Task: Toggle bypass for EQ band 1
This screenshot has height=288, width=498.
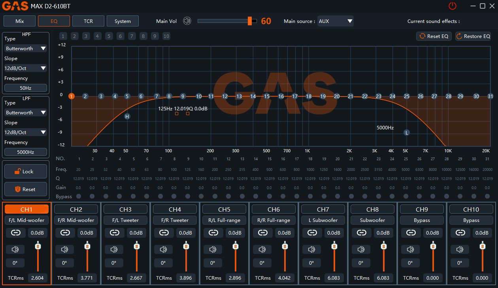Action: pyautogui.click(x=78, y=196)
